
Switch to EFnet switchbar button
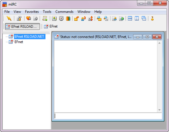pyautogui.click(x=51, y=26)
